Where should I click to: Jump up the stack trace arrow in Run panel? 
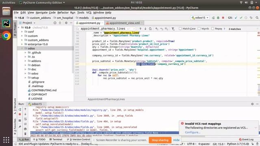click(x=25, y=109)
